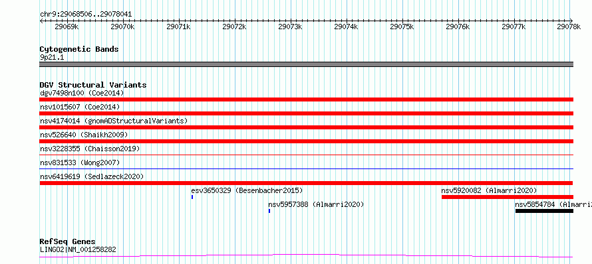Open the nsv5957388 (Almarri2020) variant label
Screen dimensions: 592x264
pyautogui.click(x=316, y=204)
